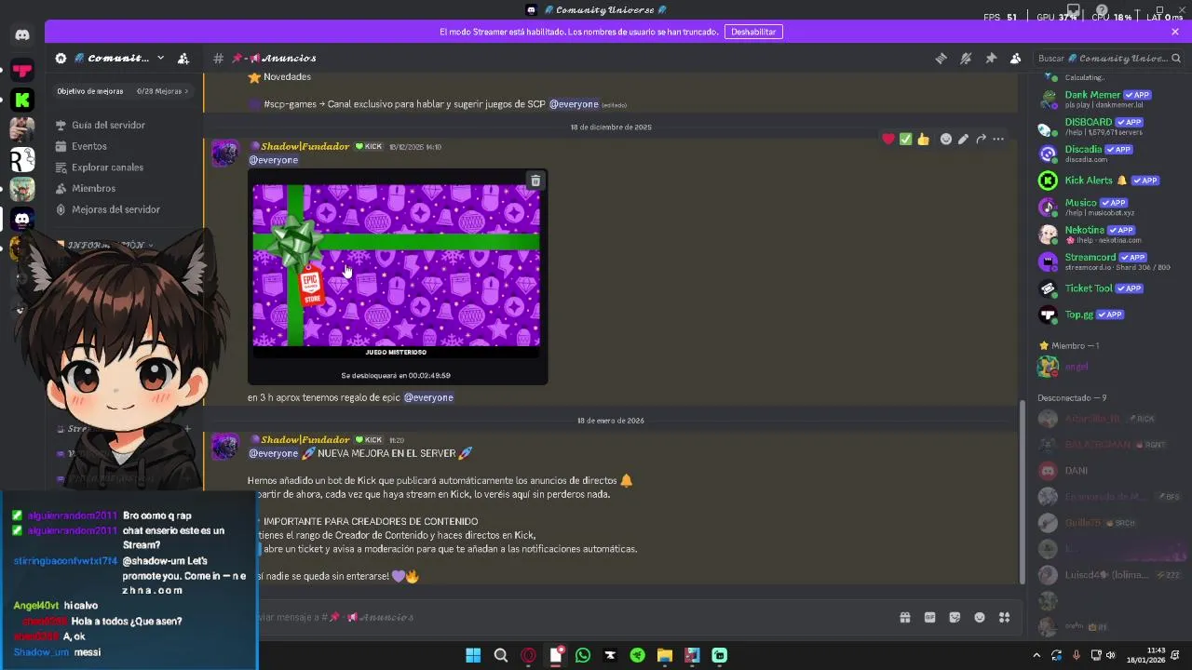Click the edit pencil on the message
This screenshot has height=670, width=1192.
[x=963, y=139]
